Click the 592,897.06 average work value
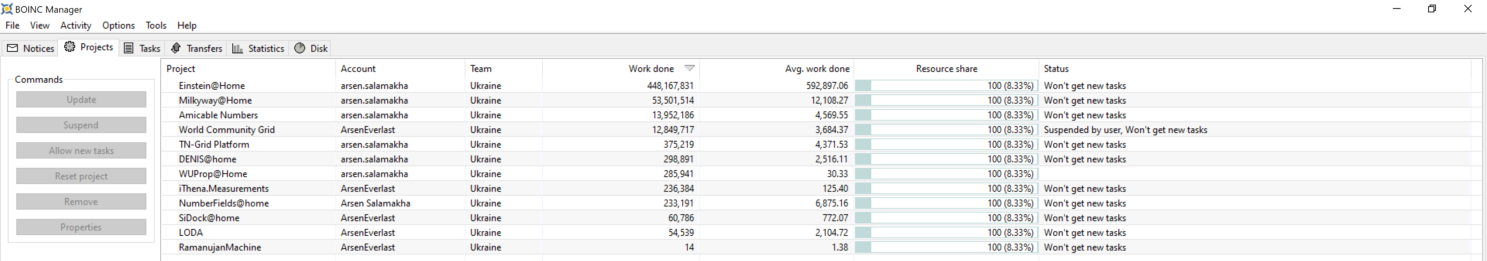Screen dimensions: 1487x261 point(827,86)
